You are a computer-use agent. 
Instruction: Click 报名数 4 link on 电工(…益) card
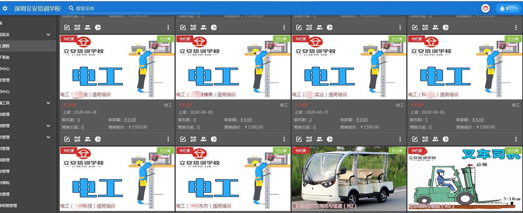79,120
